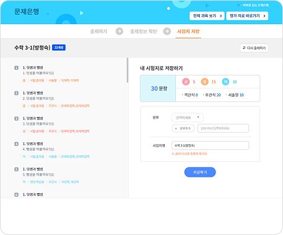The width and height of the screenshot is (283, 235).
Task: Click red 상 difficulty tag on question 3
Action: (24, 131)
